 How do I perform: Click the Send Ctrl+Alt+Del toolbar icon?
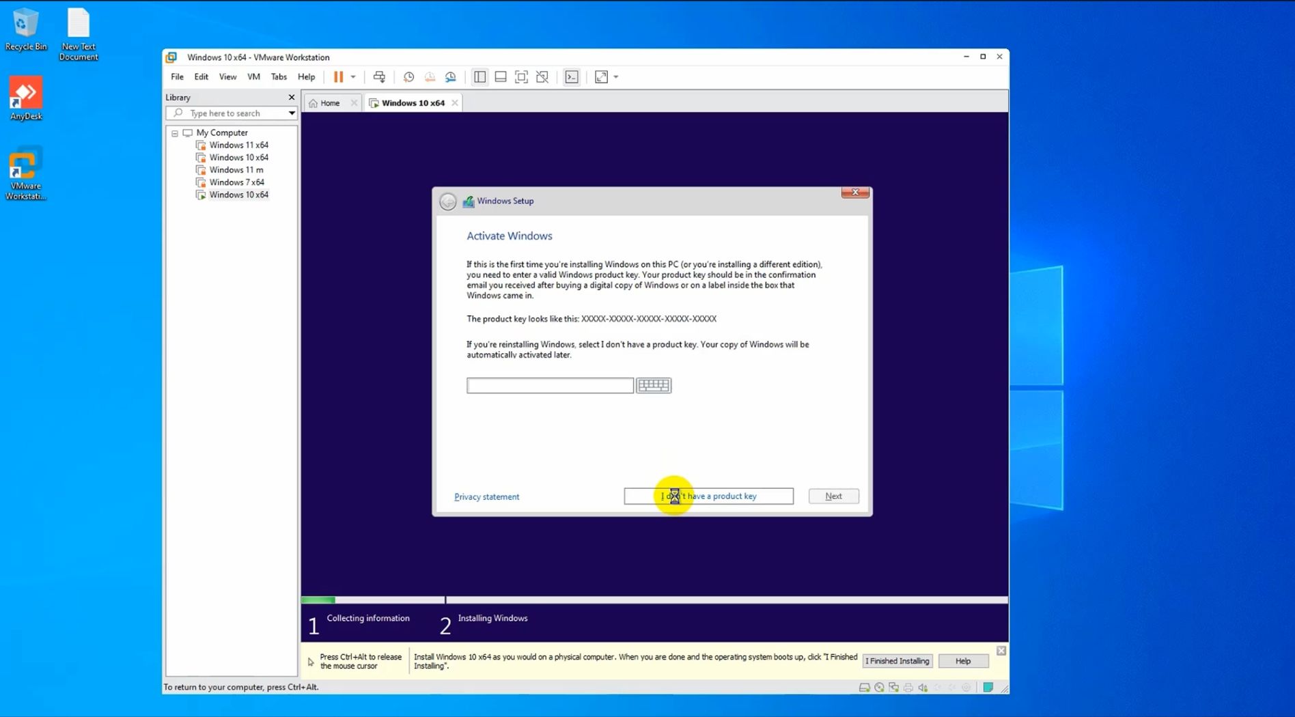point(379,77)
